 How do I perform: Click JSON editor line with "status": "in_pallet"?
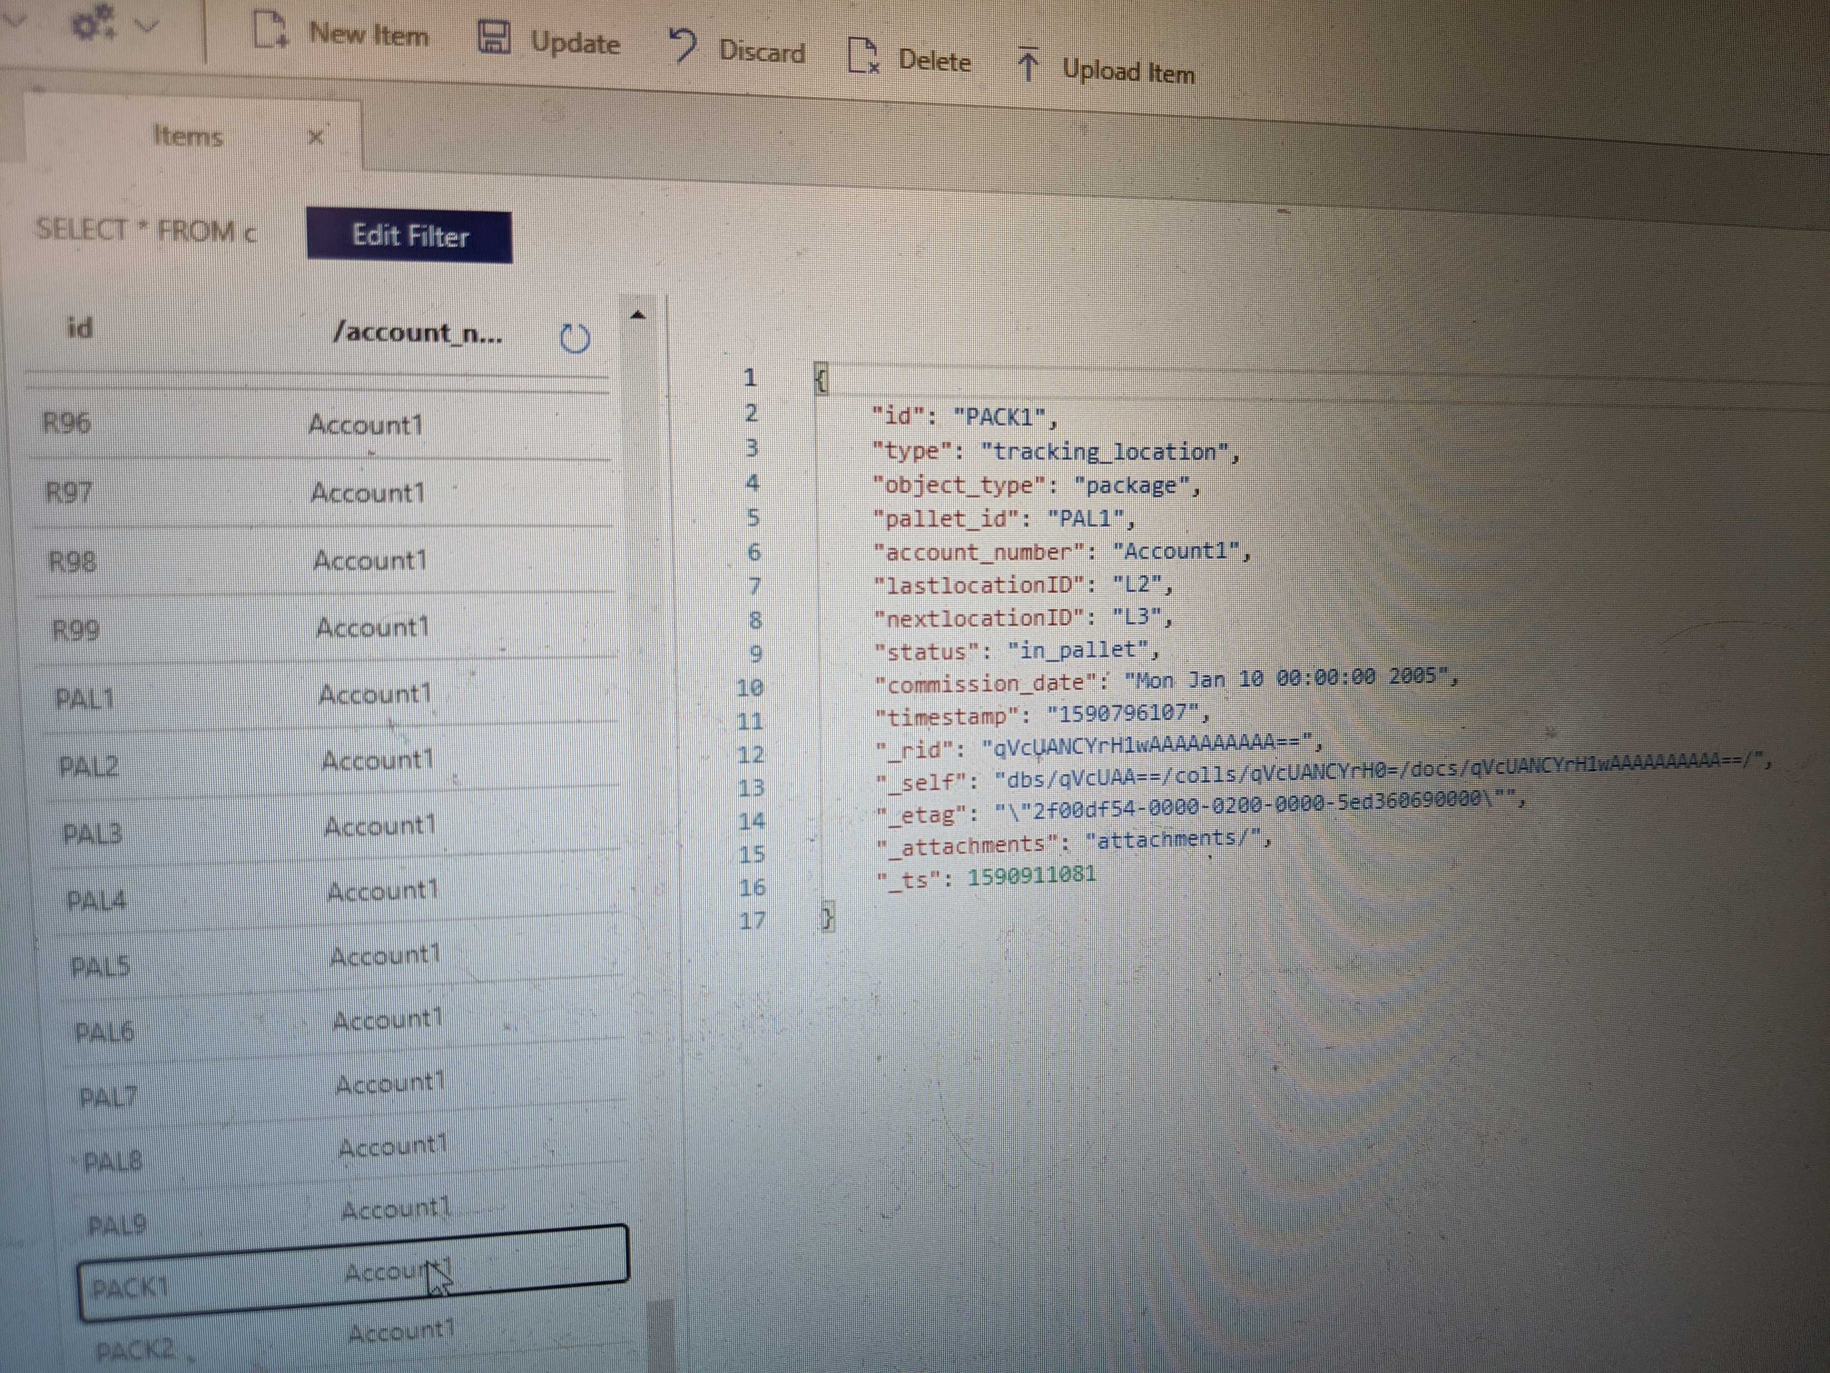pos(1017,652)
